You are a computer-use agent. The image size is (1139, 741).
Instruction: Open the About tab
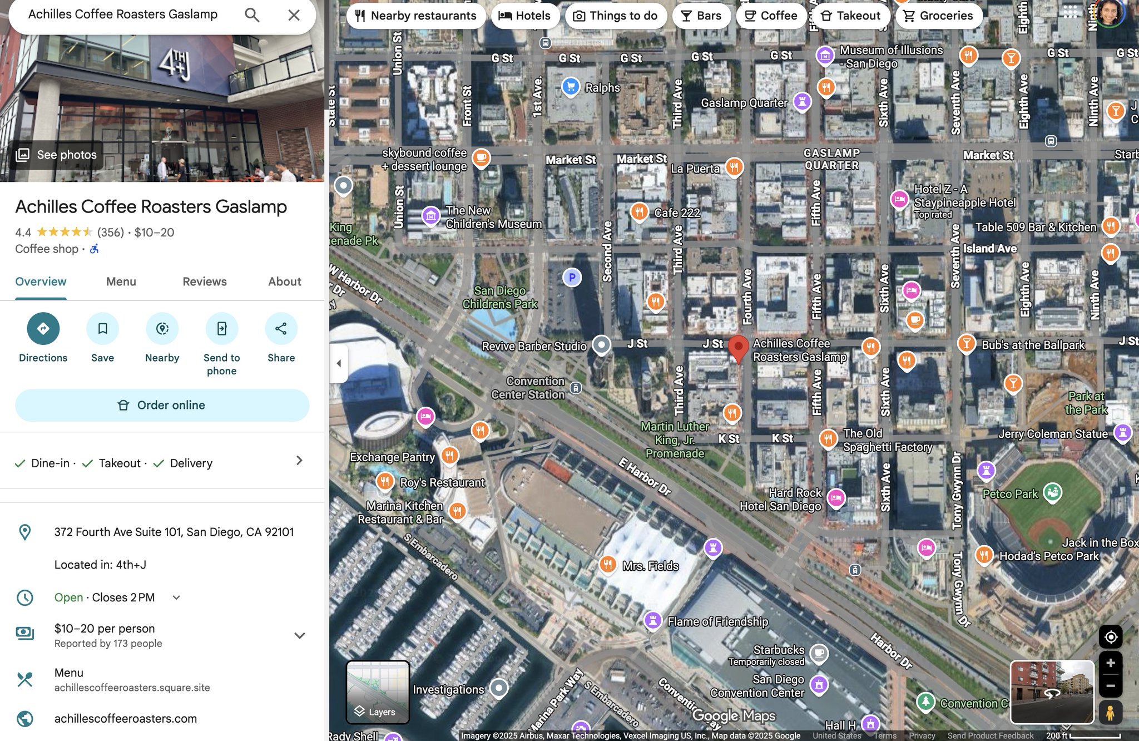[x=285, y=281]
